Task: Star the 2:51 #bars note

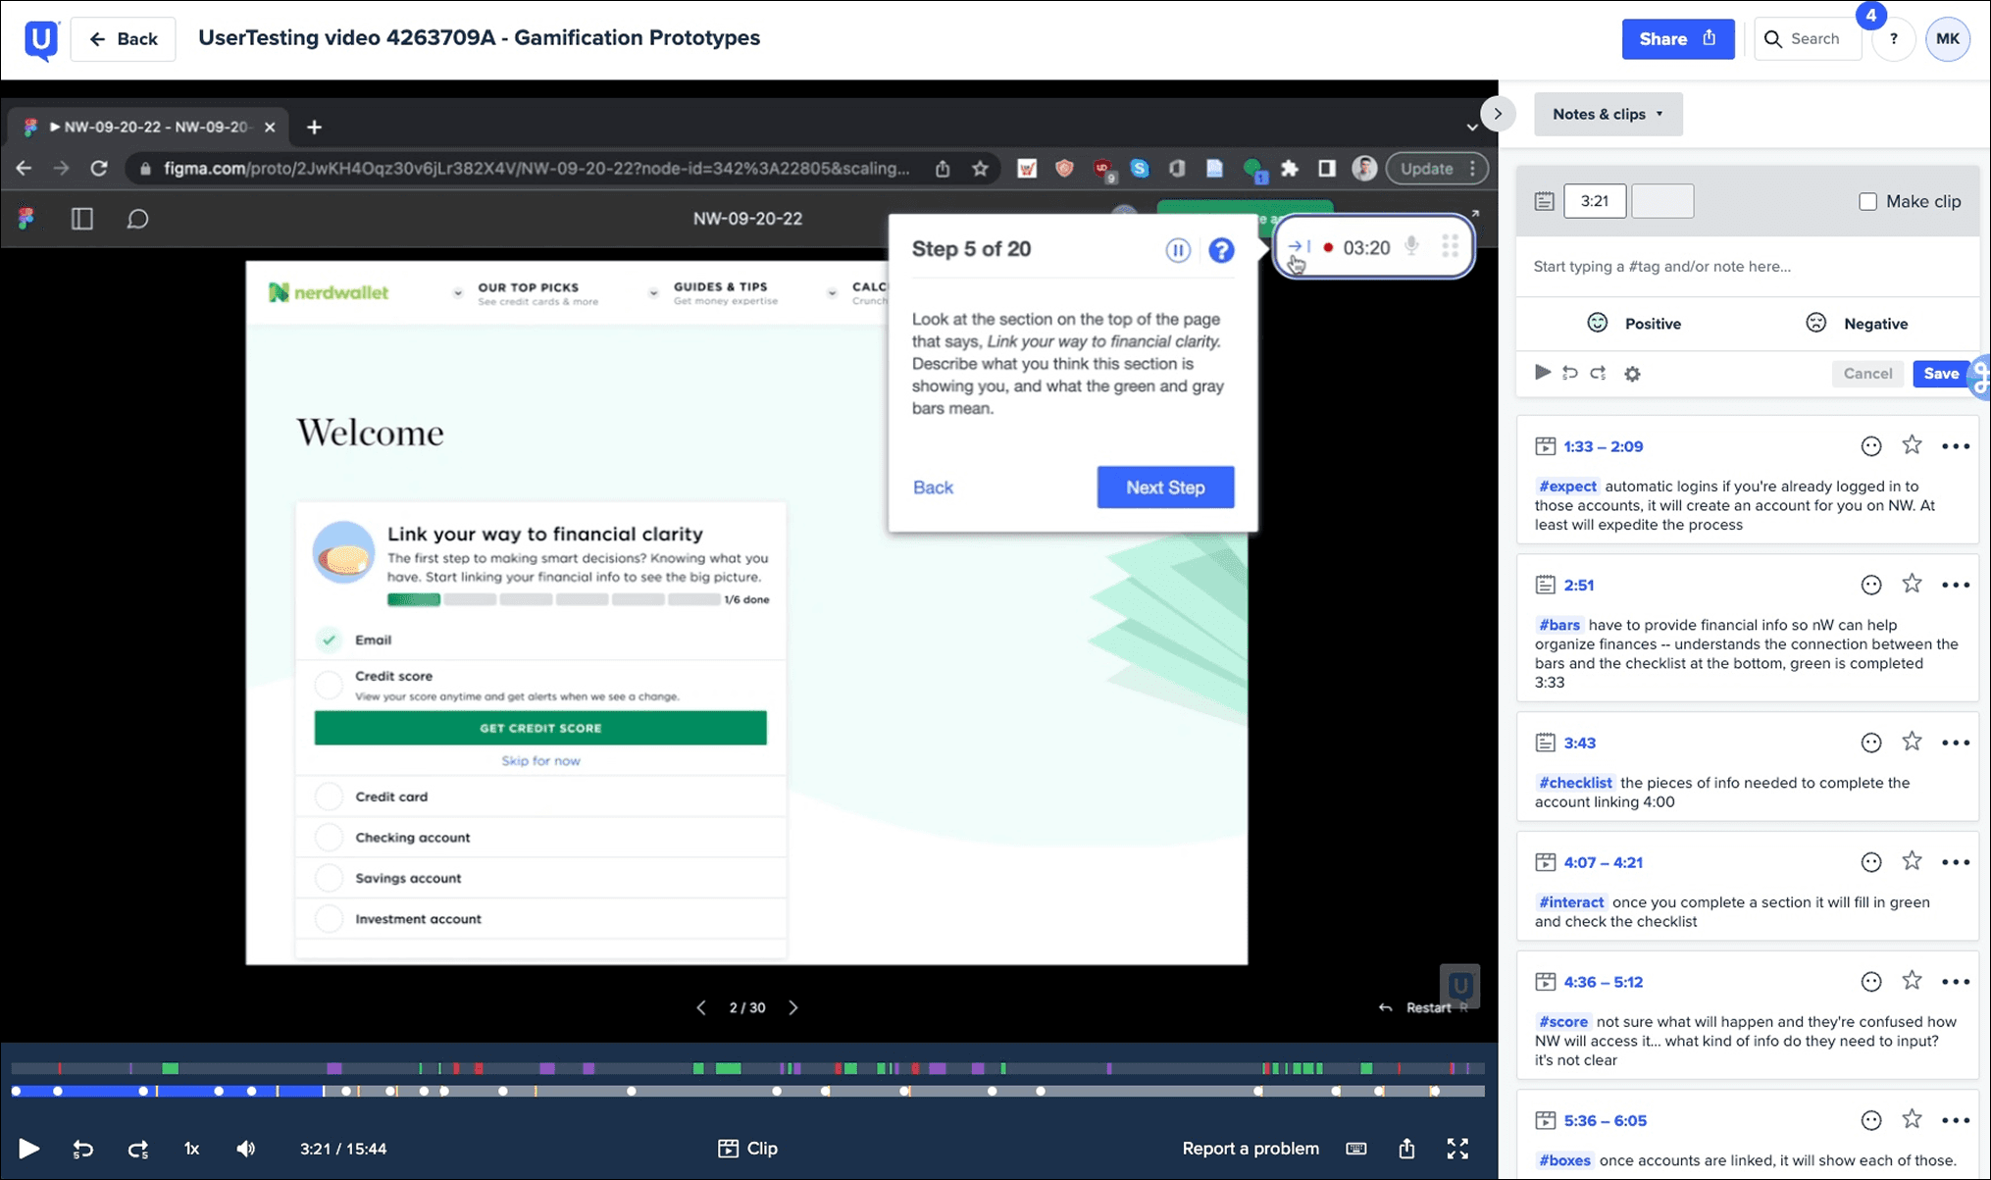Action: pos(1912,585)
